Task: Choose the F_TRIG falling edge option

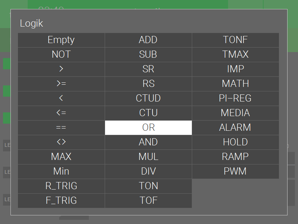Action: coord(61,201)
